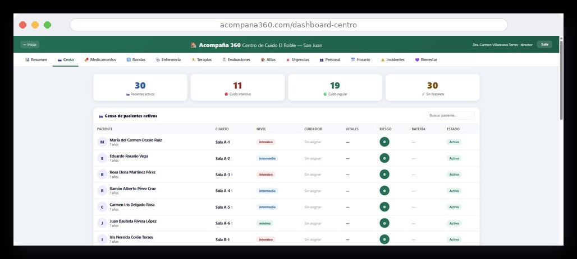Click the RIESGO column header

click(x=385, y=129)
